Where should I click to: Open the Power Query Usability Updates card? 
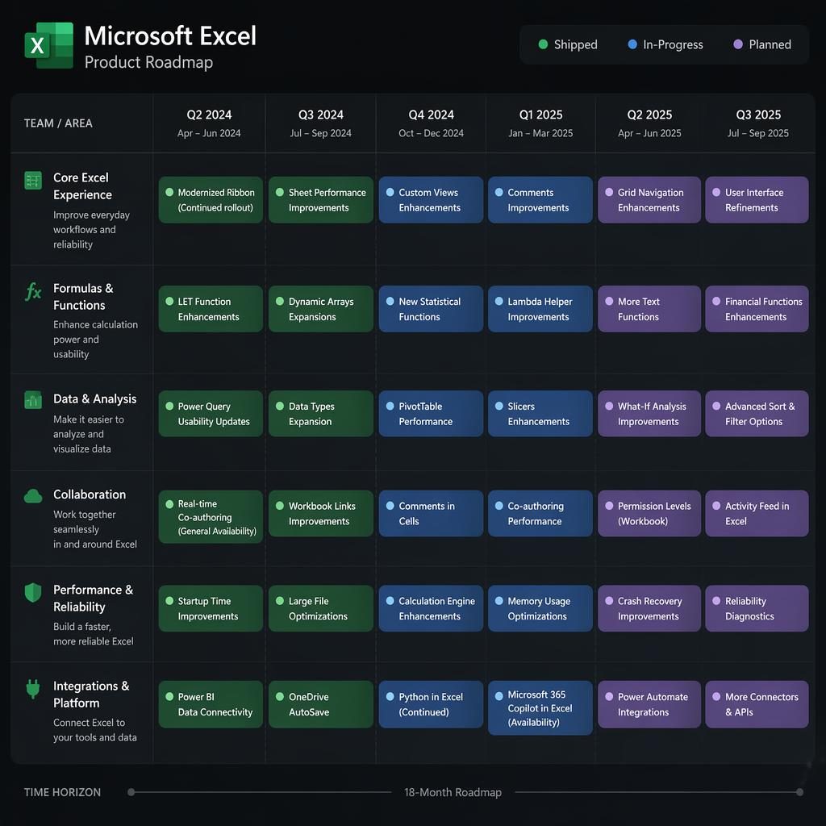coord(211,414)
